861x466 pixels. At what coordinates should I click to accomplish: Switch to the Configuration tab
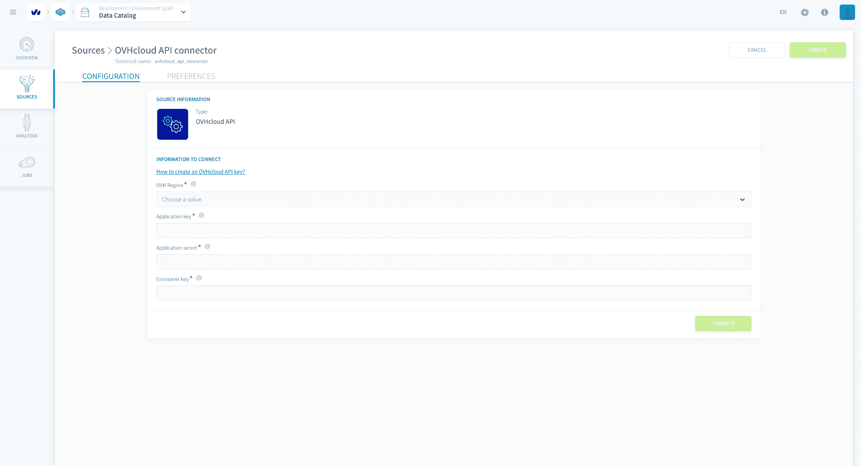(111, 76)
